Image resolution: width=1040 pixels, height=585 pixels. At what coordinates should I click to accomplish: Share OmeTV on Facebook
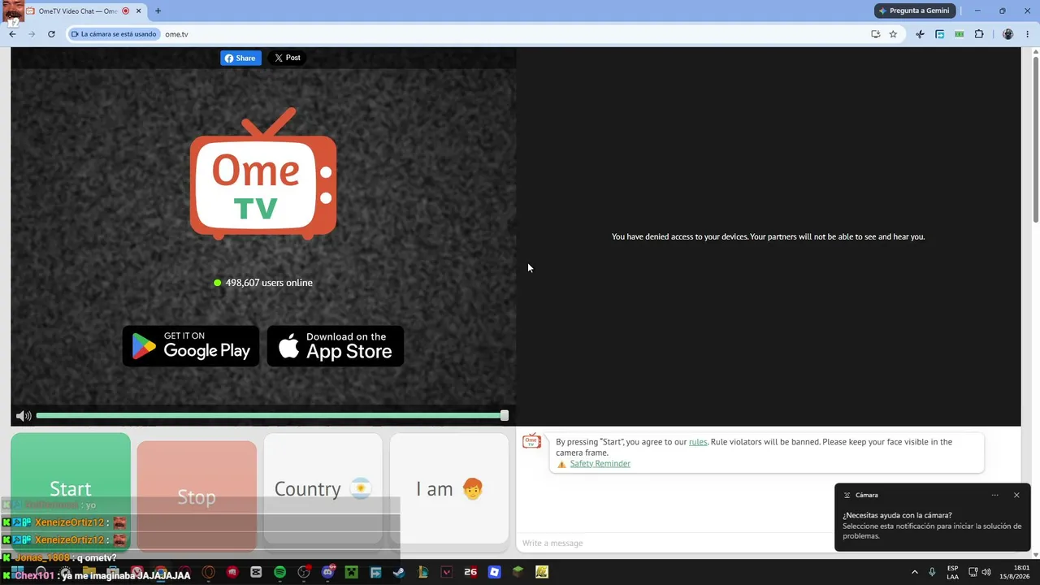[240, 58]
